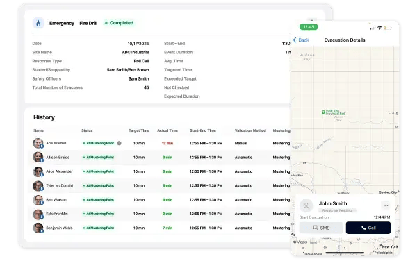The image size is (417, 261).
Task: Open Abe Warren's profile photo
Action: [38, 143]
